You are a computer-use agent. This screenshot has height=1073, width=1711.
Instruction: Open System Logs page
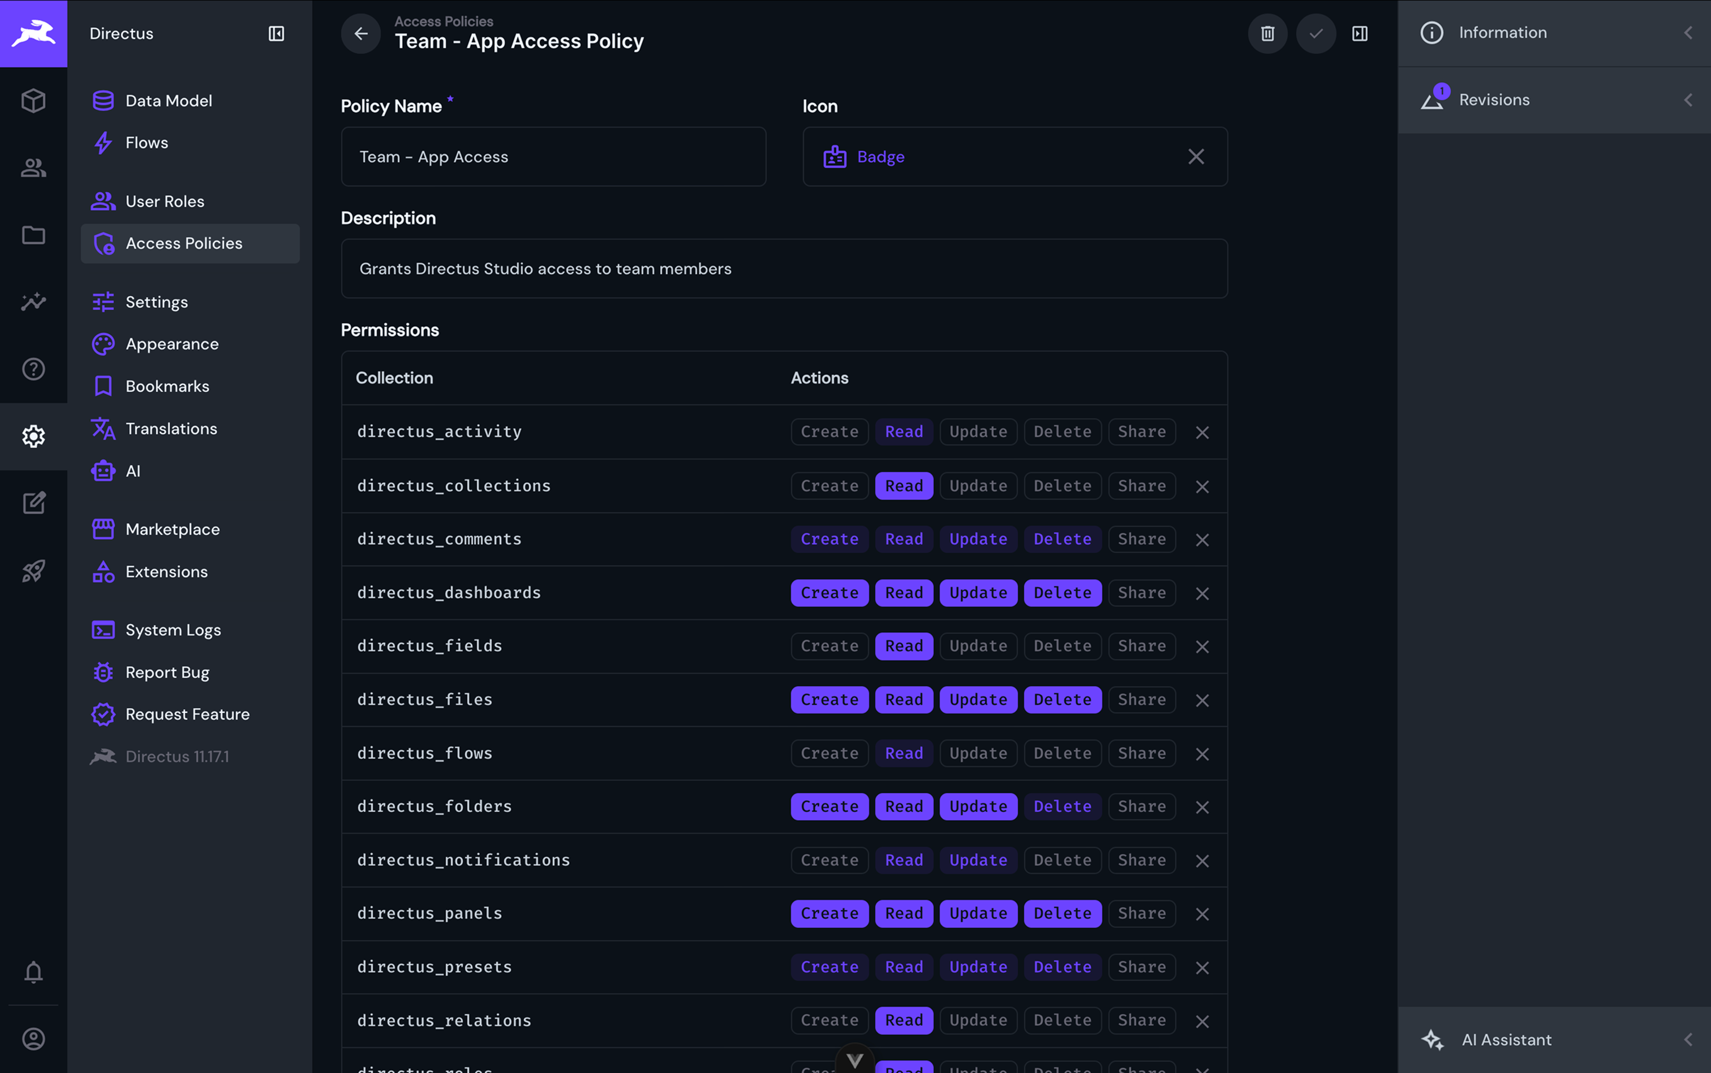(x=190, y=630)
